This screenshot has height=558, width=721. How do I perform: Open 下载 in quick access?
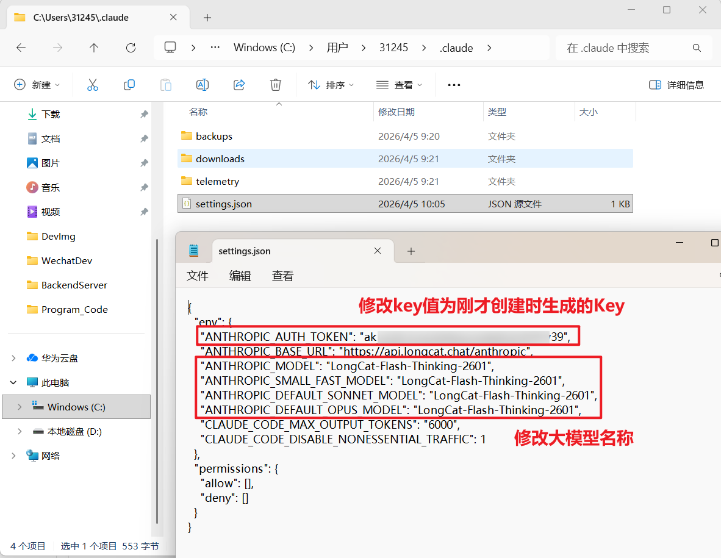pos(51,114)
